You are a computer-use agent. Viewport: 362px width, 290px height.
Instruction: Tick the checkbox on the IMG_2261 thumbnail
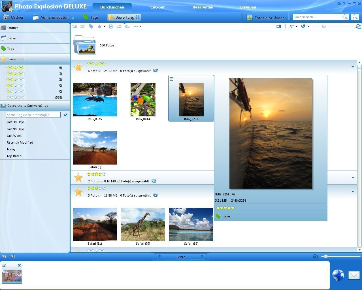(x=171, y=79)
